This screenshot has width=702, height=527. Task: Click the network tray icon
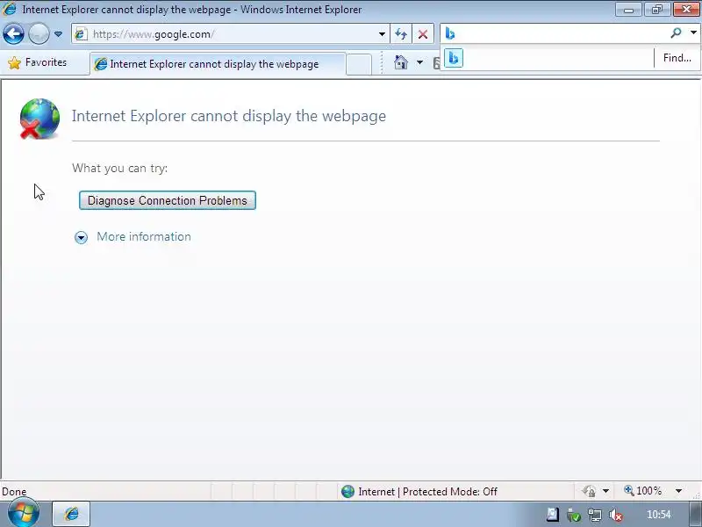pyautogui.click(x=595, y=515)
